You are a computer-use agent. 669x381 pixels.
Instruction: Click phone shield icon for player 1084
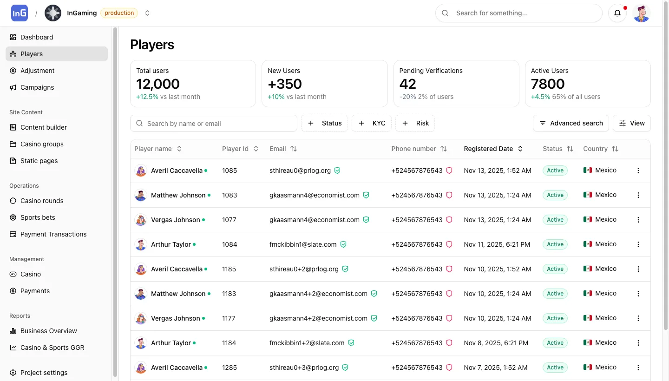point(449,244)
